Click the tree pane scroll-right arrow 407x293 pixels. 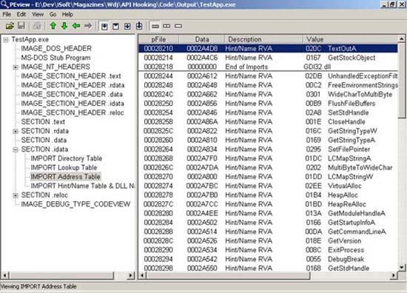(131, 275)
